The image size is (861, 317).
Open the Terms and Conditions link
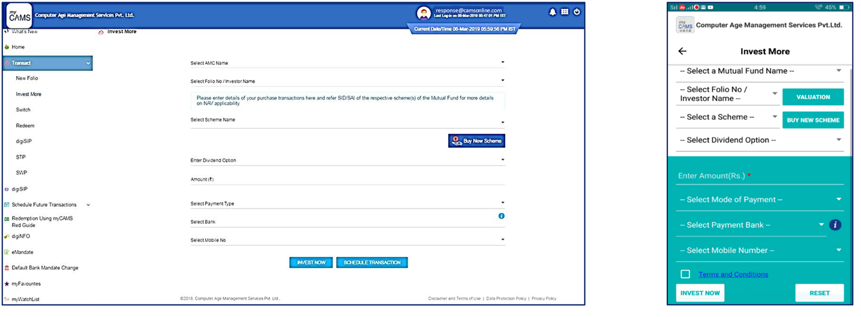tap(733, 275)
